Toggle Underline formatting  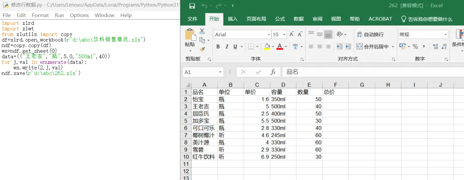tap(235, 47)
